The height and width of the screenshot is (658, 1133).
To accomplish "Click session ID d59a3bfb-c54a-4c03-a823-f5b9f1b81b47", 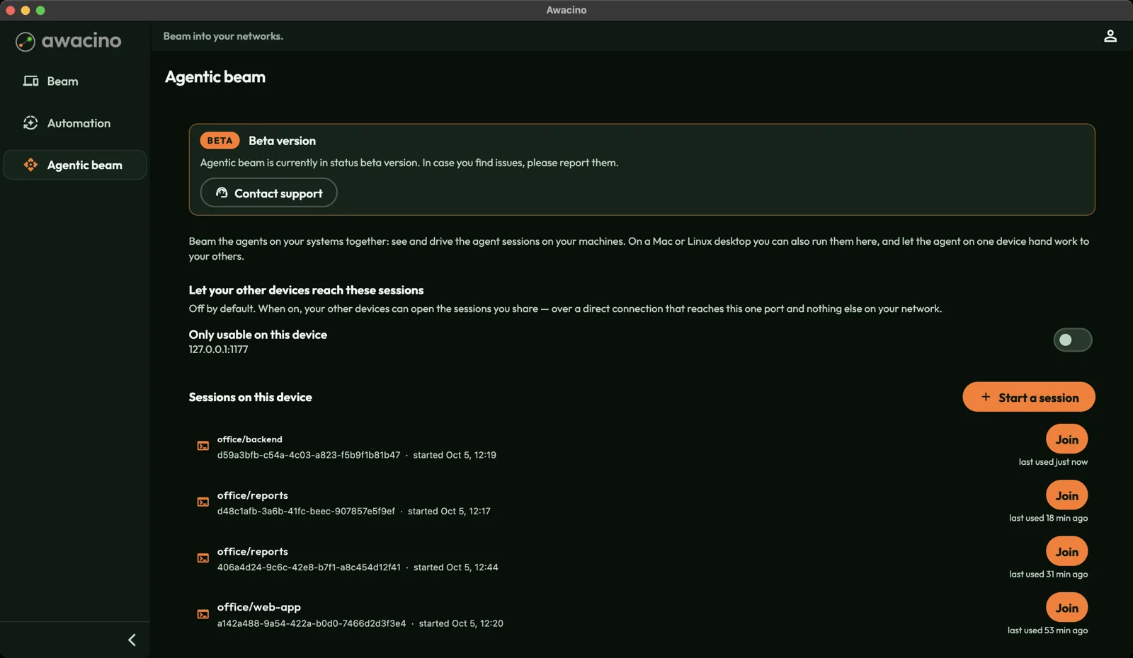I will click(309, 455).
